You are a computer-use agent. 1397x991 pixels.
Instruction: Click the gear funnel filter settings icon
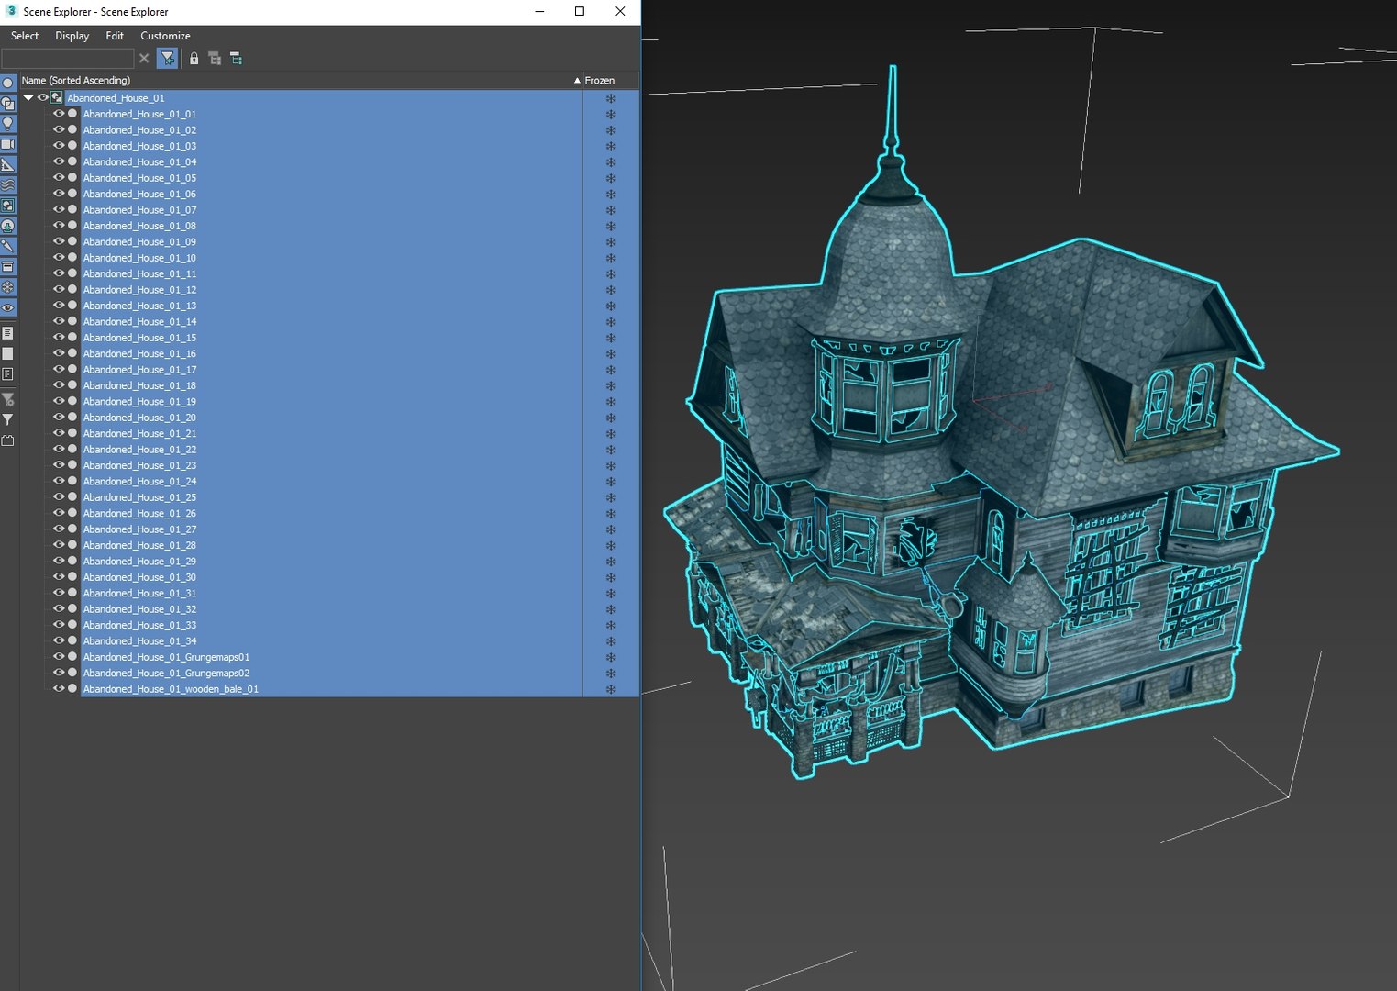coord(8,399)
